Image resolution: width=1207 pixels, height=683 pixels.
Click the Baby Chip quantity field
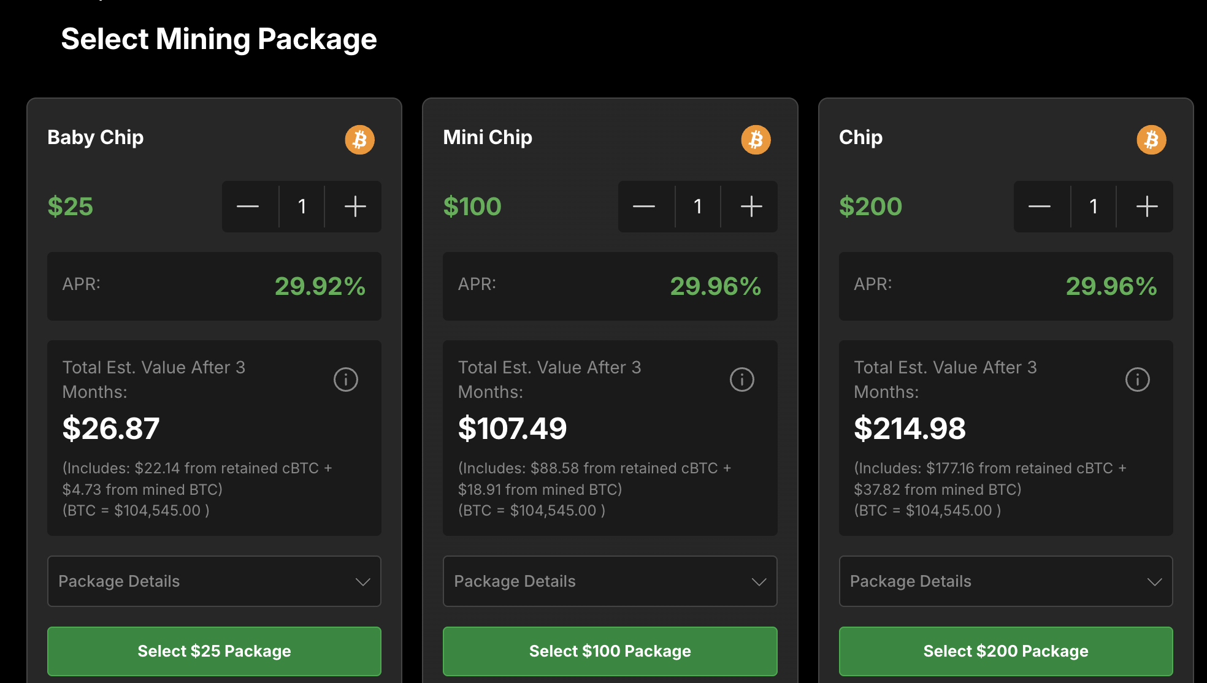click(302, 207)
